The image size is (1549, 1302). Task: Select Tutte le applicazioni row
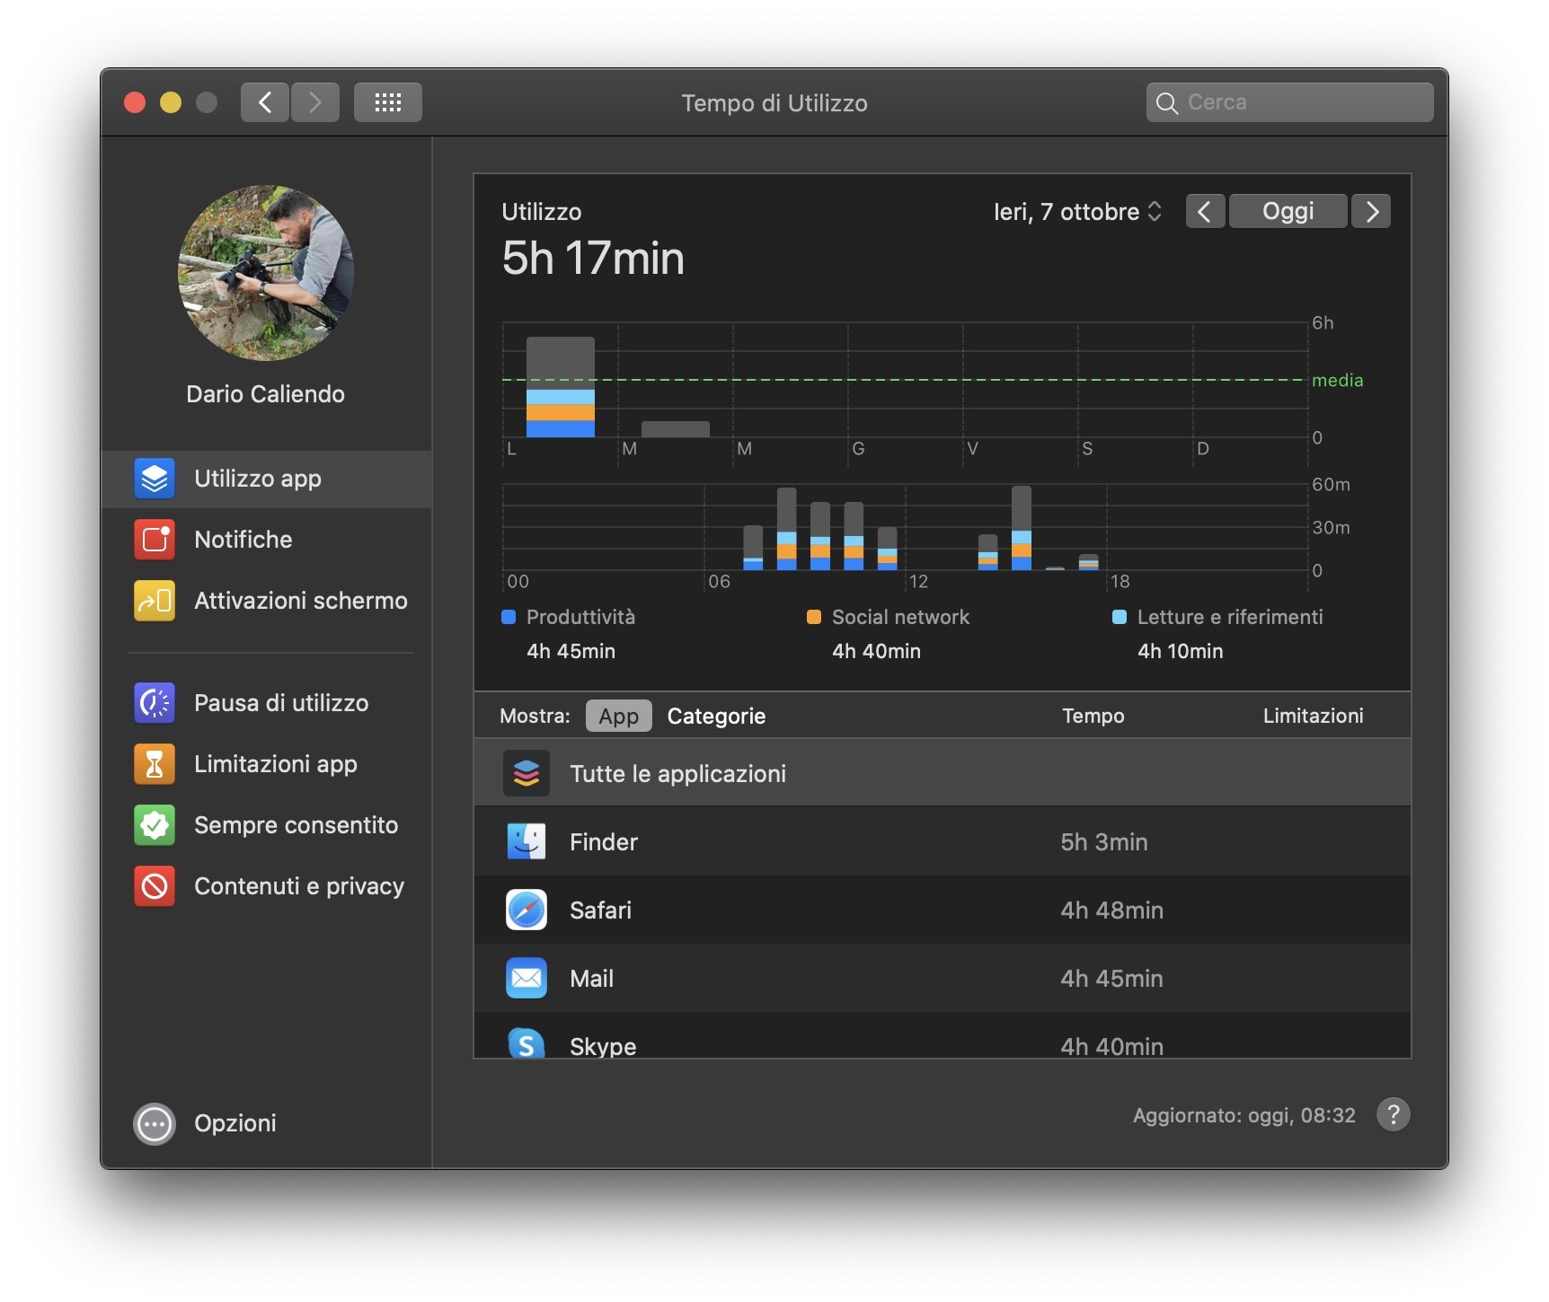pyautogui.click(x=943, y=773)
